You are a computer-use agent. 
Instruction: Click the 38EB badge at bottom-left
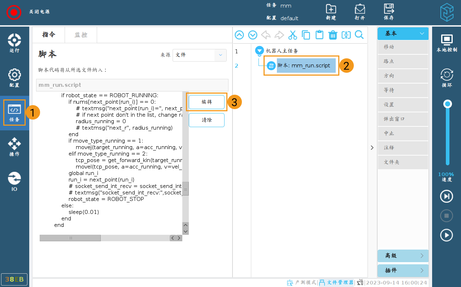[x=14, y=279]
